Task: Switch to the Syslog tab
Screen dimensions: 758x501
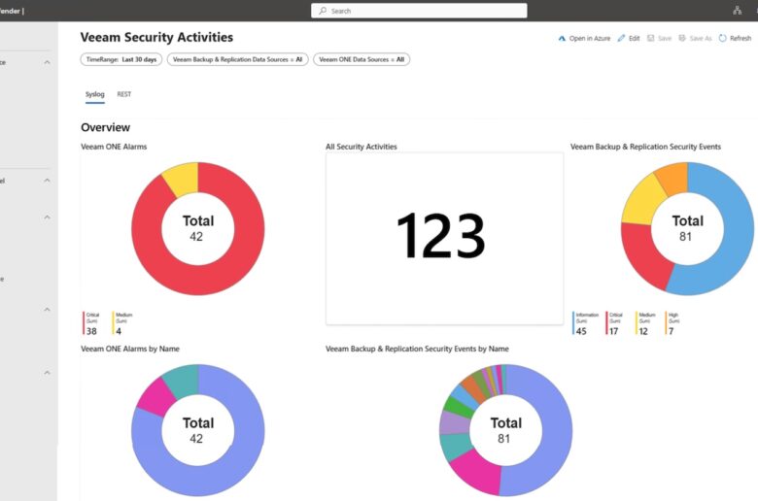Action: (95, 94)
